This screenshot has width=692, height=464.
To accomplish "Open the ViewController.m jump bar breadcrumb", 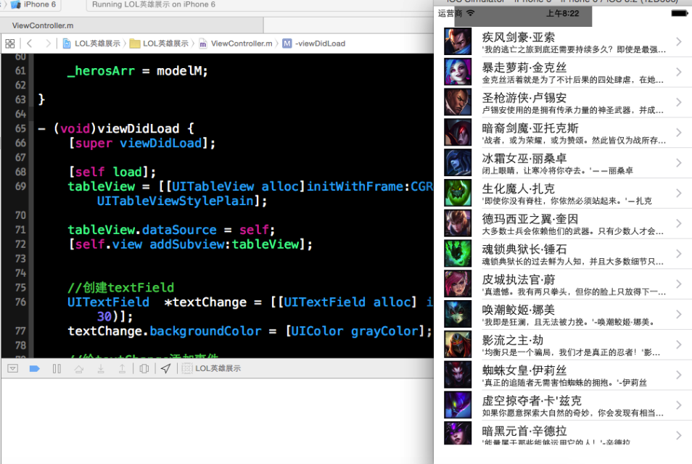I will 236,43.
